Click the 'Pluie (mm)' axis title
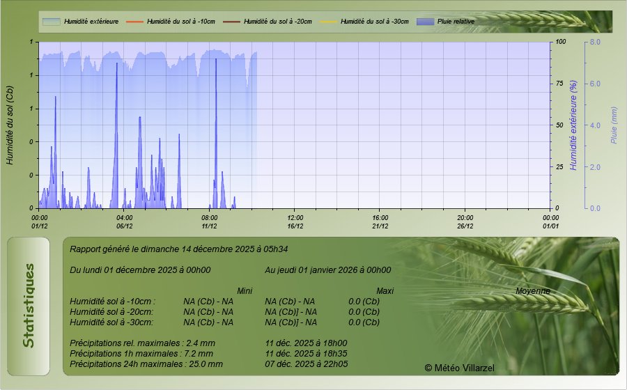This screenshot has width=627, height=390. pyautogui.click(x=614, y=125)
